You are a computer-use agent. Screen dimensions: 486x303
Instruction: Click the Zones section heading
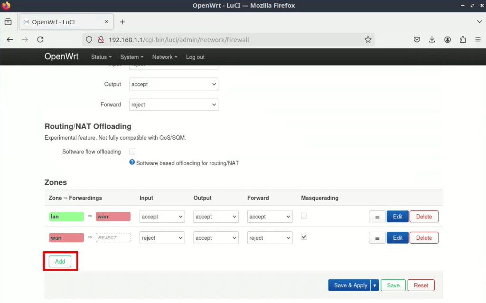pos(56,182)
